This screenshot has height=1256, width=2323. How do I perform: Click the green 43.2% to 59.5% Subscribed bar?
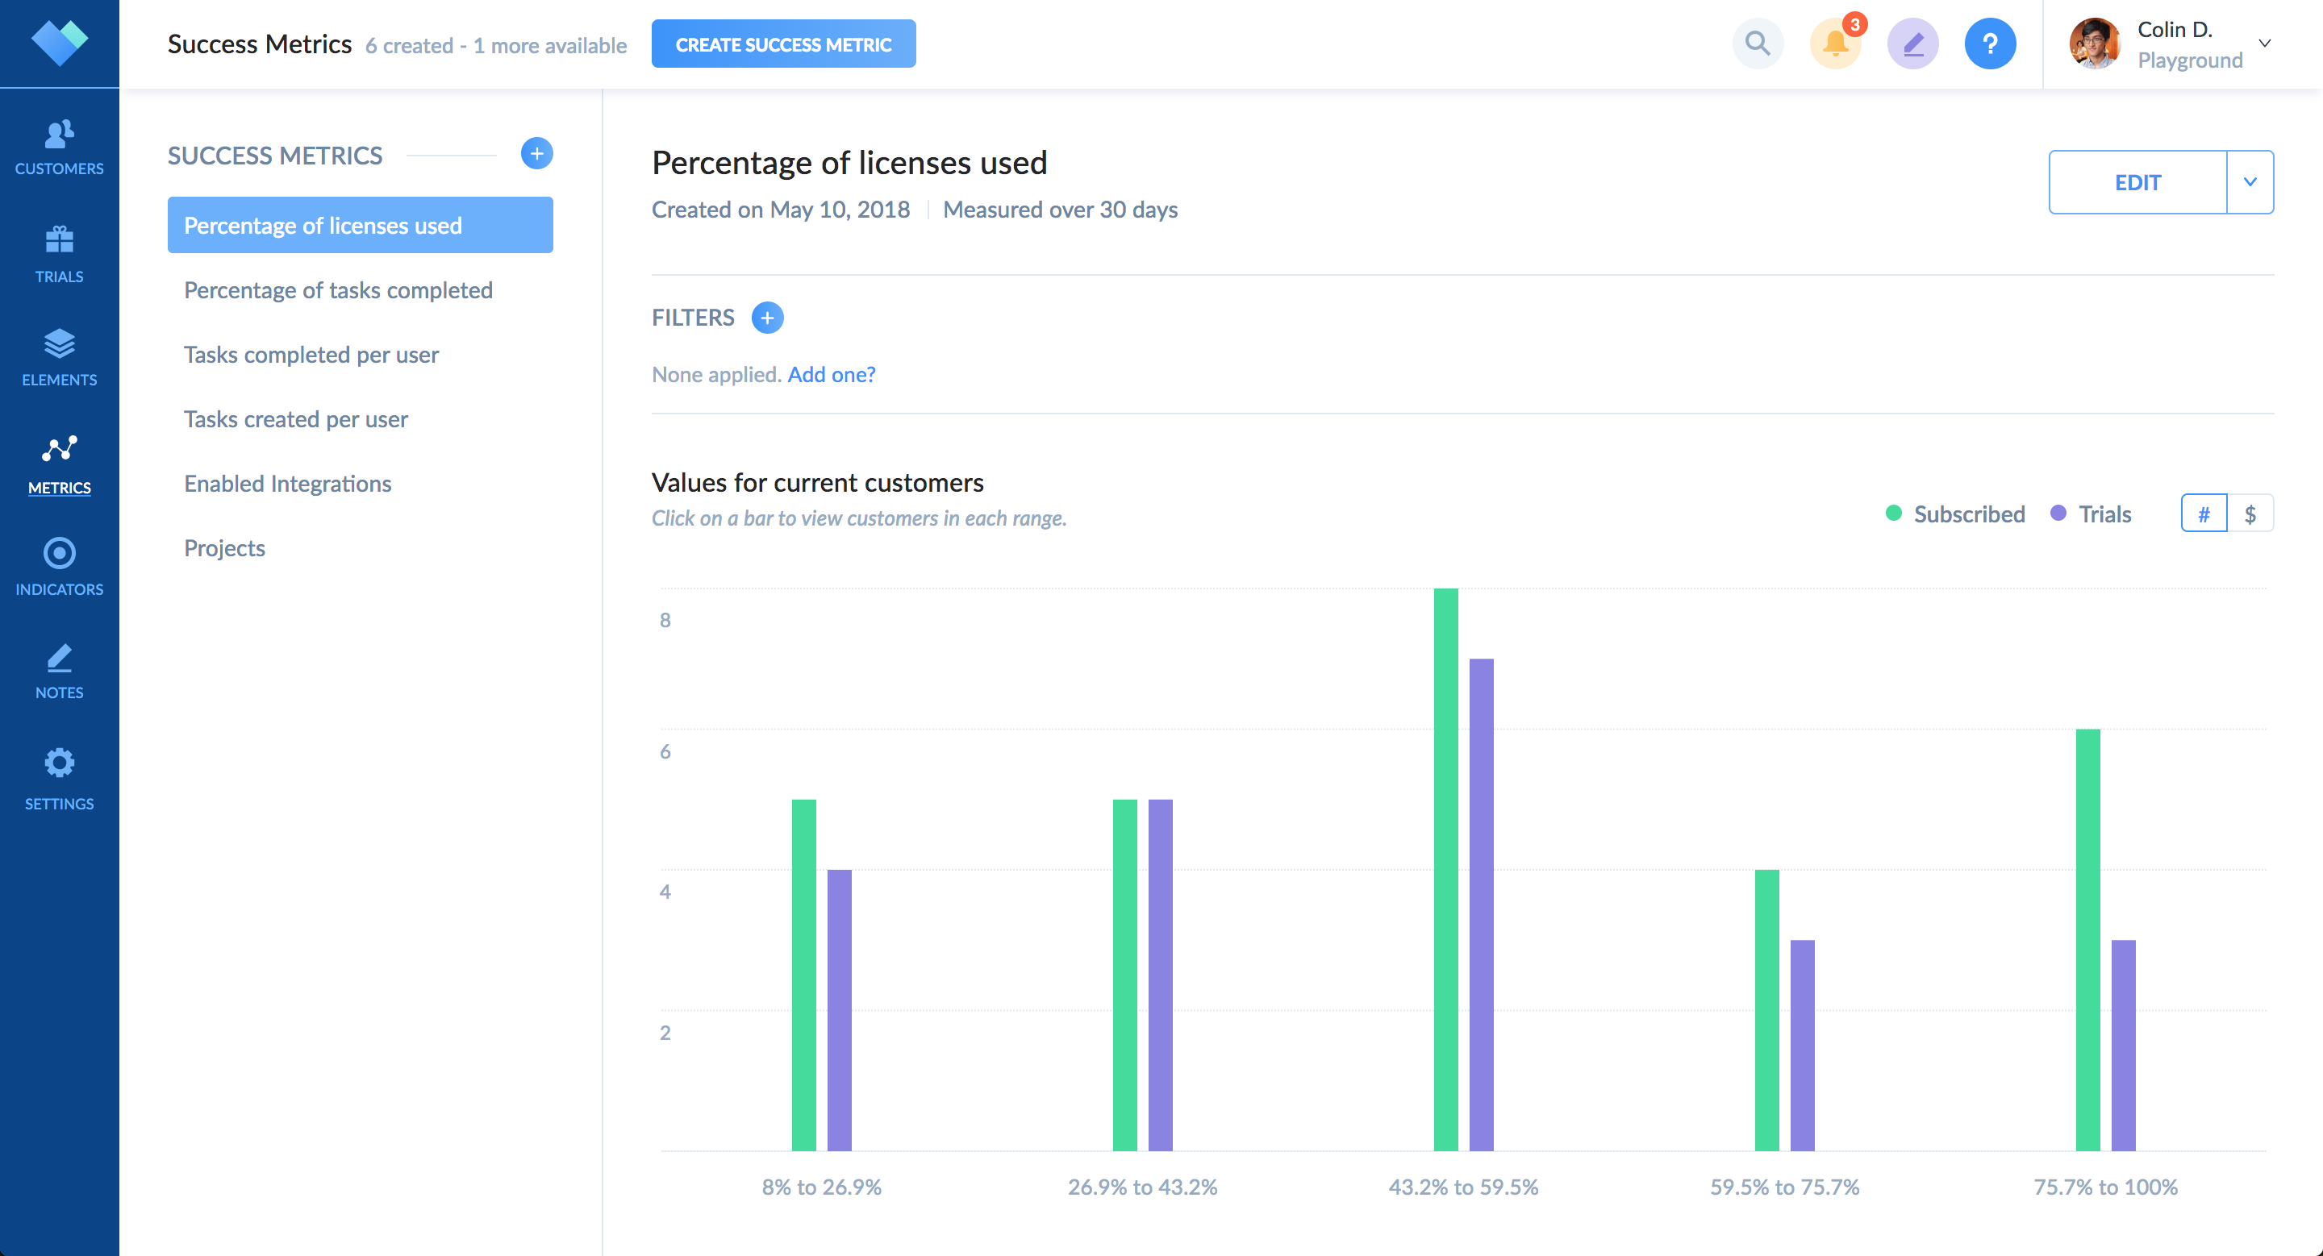pyautogui.click(x=1445, y=870)
